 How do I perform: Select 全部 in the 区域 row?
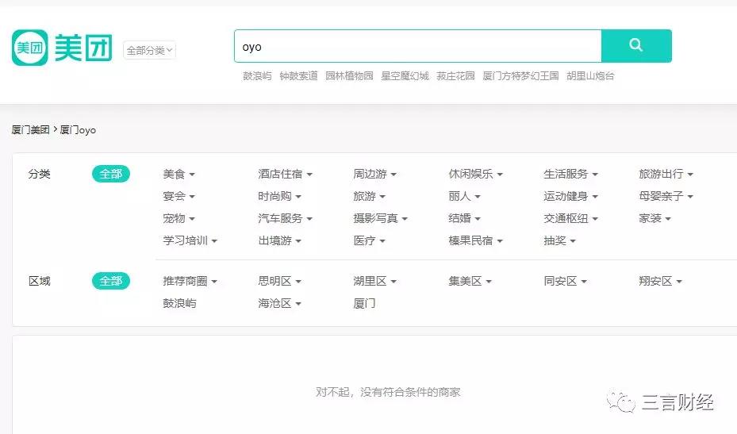click(x=111, y=281)
